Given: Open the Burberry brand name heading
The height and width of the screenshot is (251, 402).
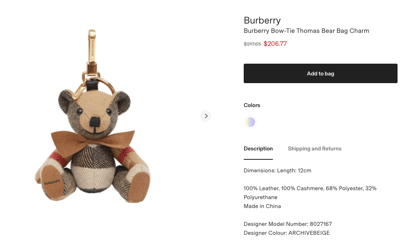Looking at the screenshot, I should pos(262,20).
